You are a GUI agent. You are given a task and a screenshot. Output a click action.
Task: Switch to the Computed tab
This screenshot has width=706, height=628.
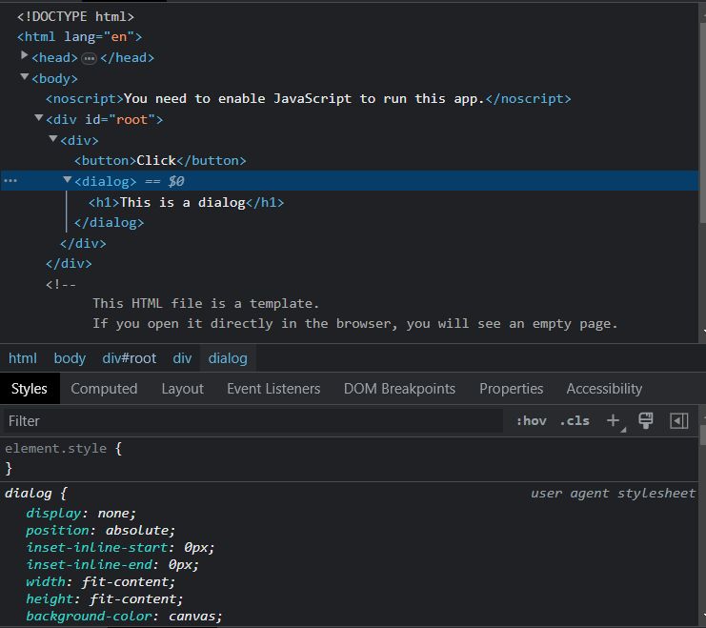pyautogui.click(x=104, y=389)
